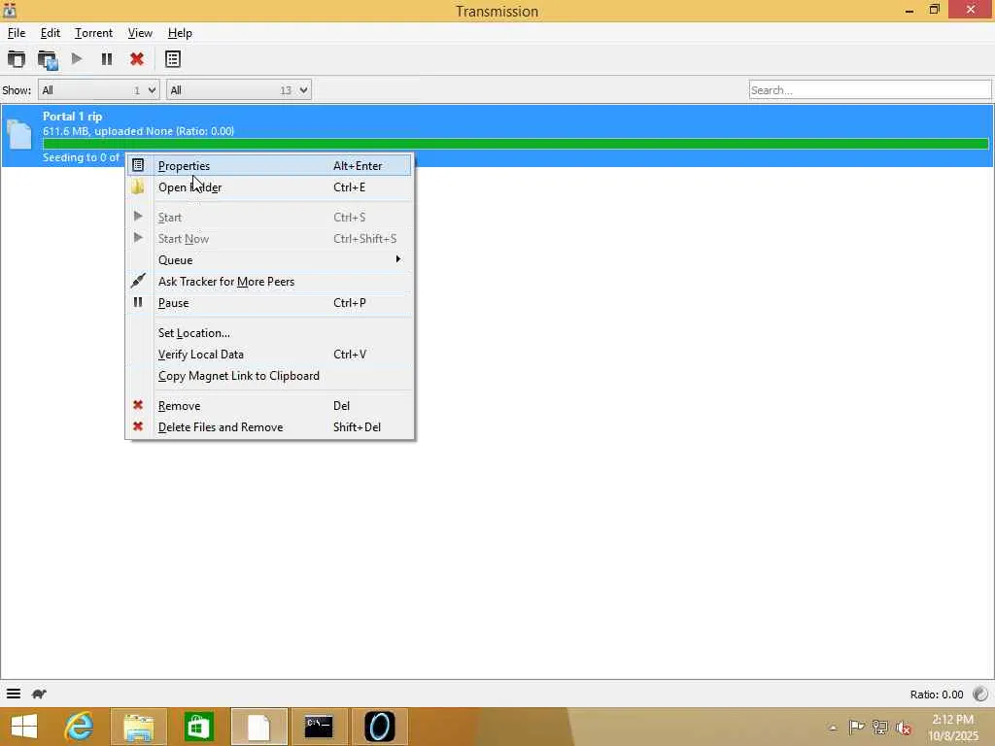This screenshot has height=746, width=995.
Task: Expand the Queue submenu arrow
Action: click(x=397, y=259)
